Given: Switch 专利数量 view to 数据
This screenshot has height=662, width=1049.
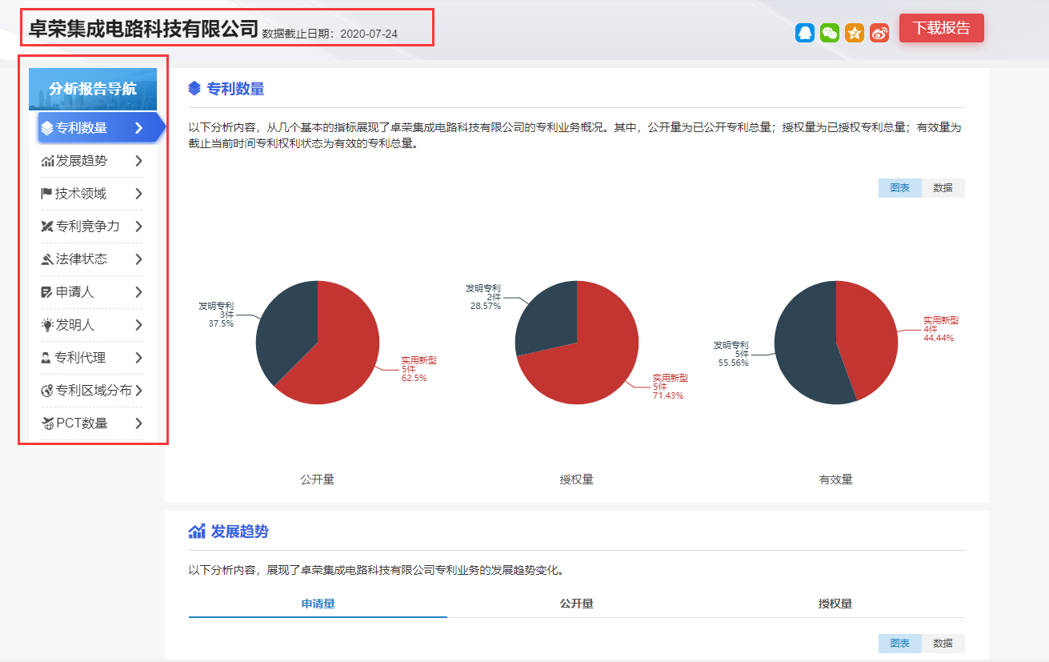Looking at the screenshot, I should tap(943, 188).
